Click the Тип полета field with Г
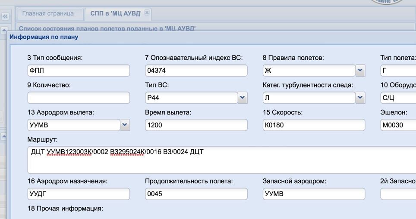This screenshot has width=416, height=219. pos(398,71)
